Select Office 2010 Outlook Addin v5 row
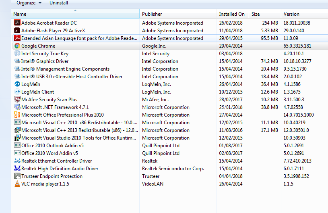 52,146
